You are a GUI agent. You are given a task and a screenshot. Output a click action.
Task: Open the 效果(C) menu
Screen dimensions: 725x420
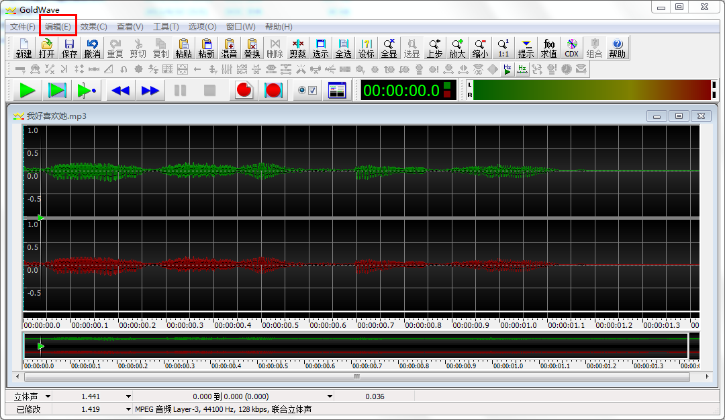pyautogui.click(x=93, y=27)
